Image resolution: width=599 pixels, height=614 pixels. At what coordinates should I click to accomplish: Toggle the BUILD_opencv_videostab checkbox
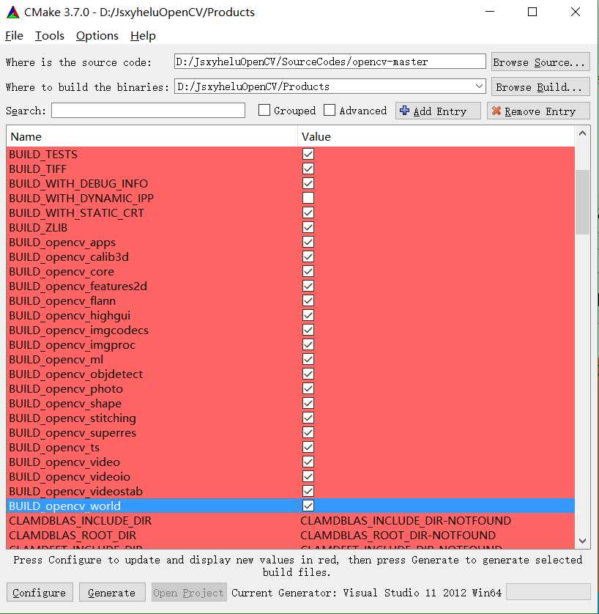coord(308,491)
